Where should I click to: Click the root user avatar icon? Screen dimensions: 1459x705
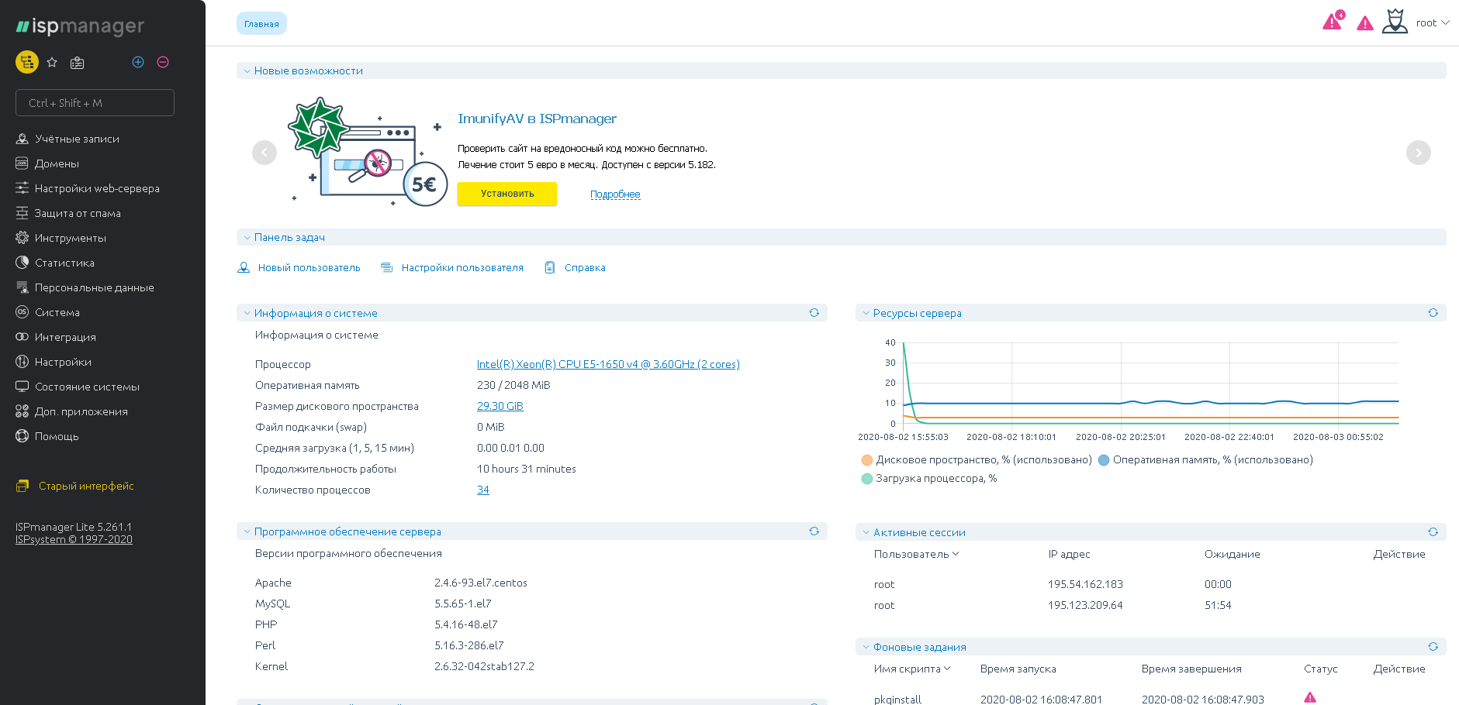[x=1395, y=21]
